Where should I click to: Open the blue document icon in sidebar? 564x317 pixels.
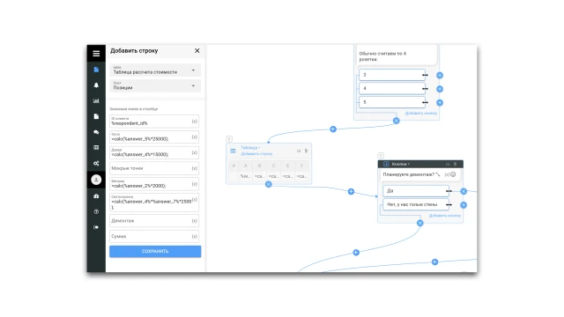96,70
